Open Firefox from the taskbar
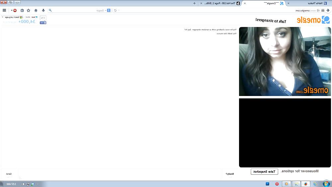Image resolution: width=332 pixels, height=187 pixels. pos(305,184)
